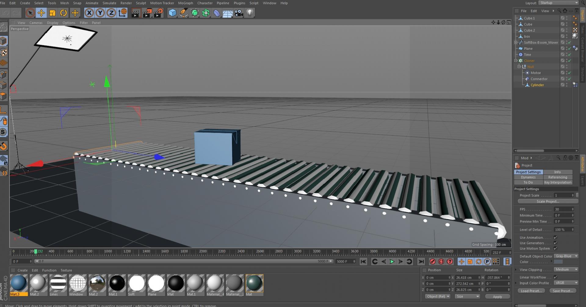Open View Clipping dropdown
The height and width of the screenshot is (307, 586).
coord(566,270)
